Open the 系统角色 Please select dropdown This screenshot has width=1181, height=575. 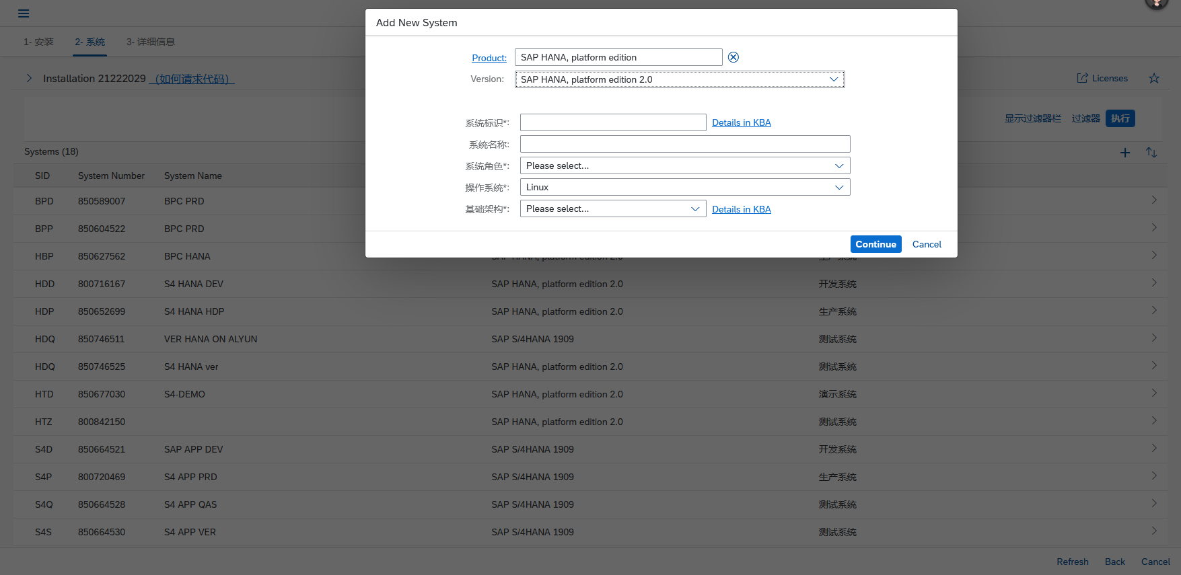tap(839, 166)
